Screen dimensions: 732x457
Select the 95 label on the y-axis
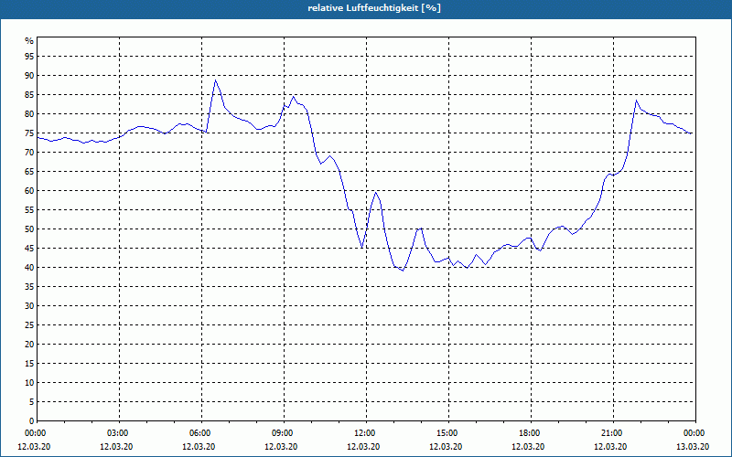pyautogui.click(x=29, y=57)
